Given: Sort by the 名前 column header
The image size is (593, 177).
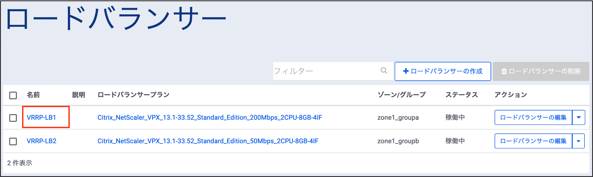Looking at the screenshot, I should coord(33,95).
